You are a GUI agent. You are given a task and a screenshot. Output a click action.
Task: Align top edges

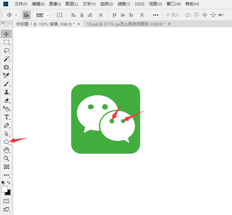(x=115, y=15)
